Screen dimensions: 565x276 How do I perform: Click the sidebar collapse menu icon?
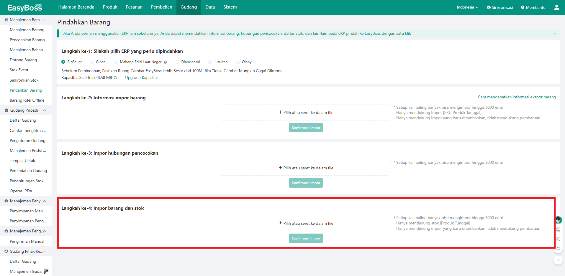click(x=46, y=271)
